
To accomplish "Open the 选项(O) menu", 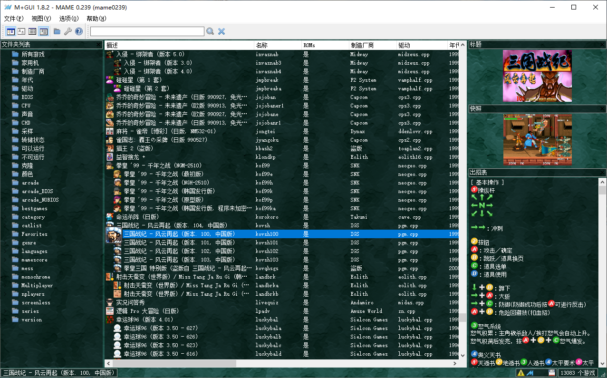I will [69, 19].
